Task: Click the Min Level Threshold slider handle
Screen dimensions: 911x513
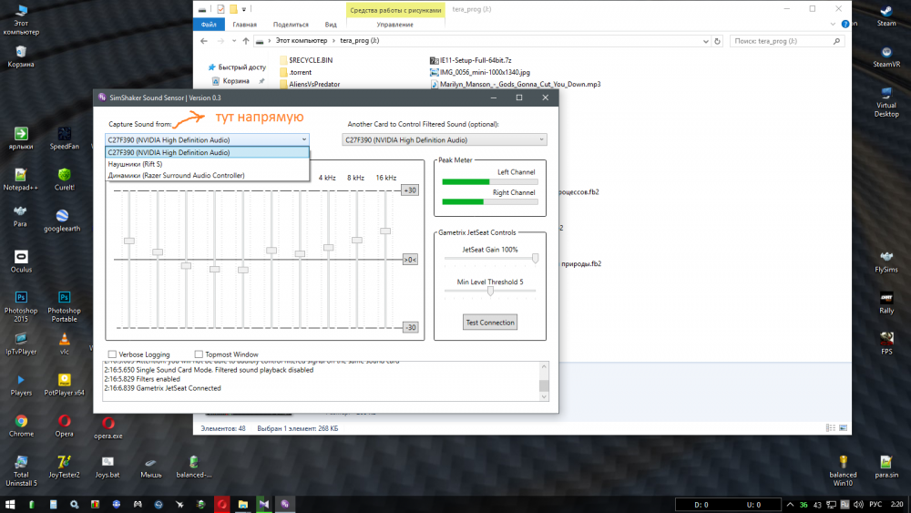Action: click(x=490, y=291)
